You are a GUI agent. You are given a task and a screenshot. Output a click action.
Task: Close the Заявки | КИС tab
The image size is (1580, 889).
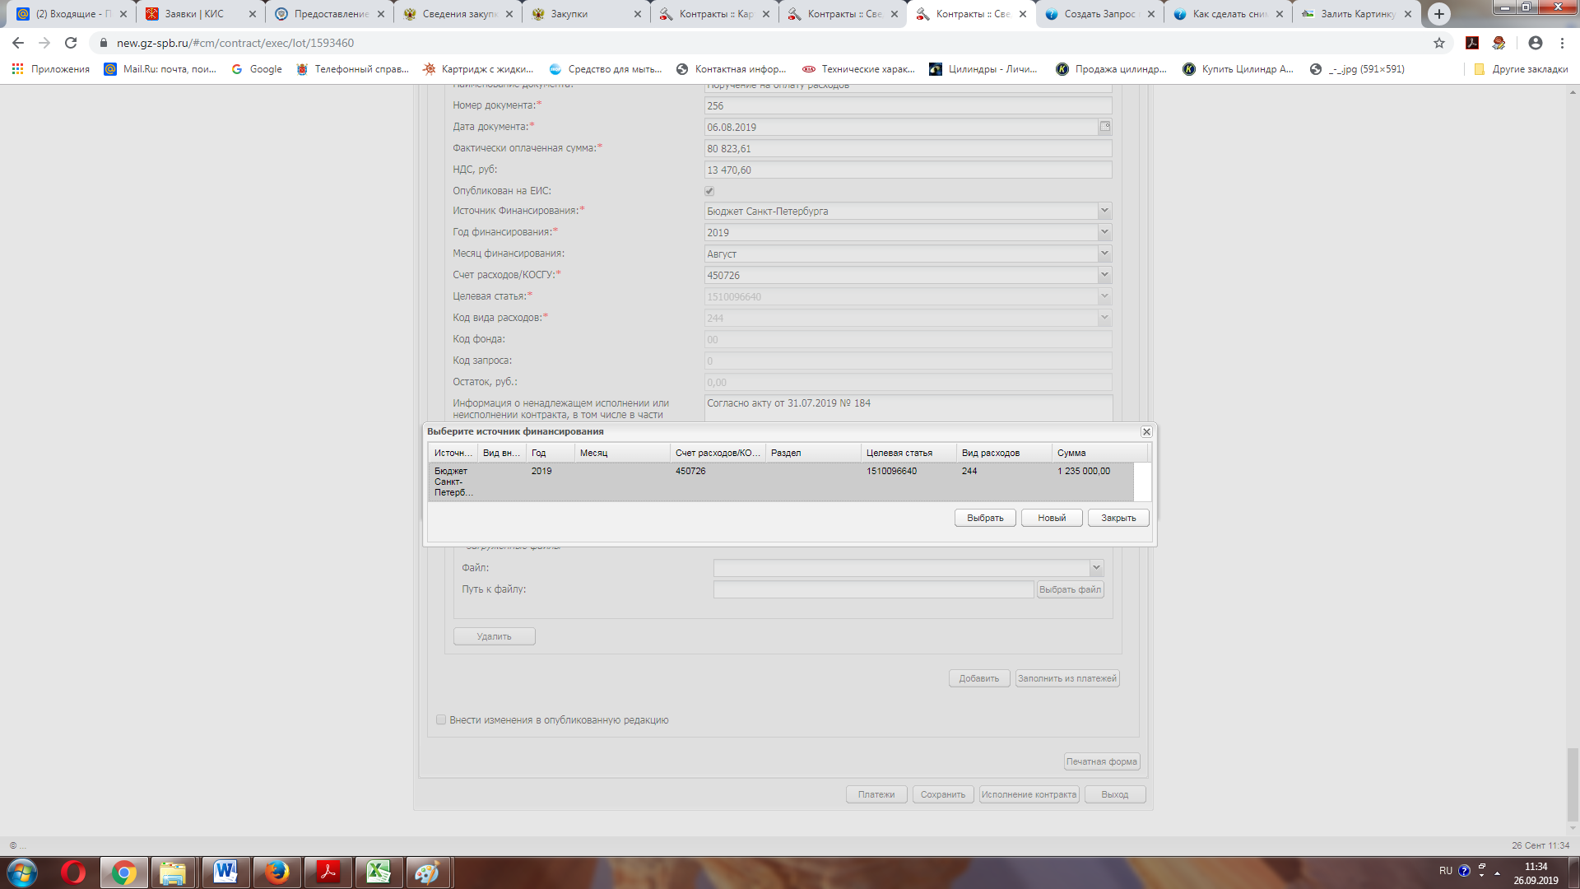pyautogui.click(x=253, y=14)
